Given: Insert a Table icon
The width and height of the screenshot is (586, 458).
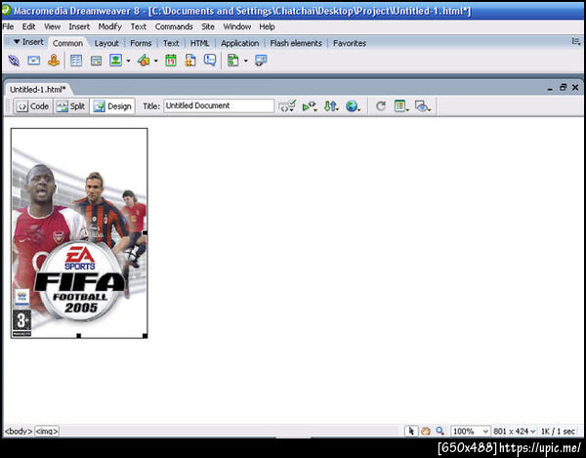Looking at the screenshot, I should point(76,61).
